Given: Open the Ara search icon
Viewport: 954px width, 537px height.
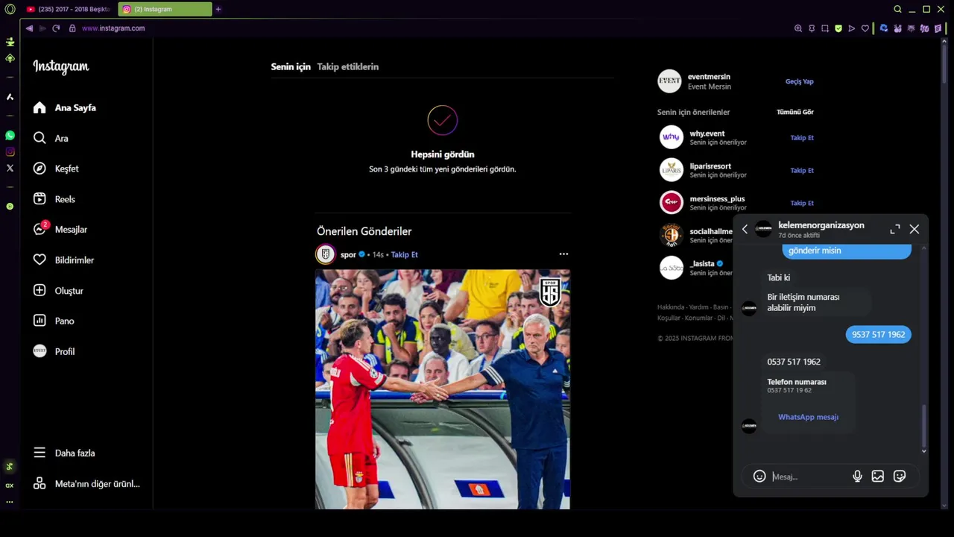Looking at the screenshot, I should coord(40,138).
